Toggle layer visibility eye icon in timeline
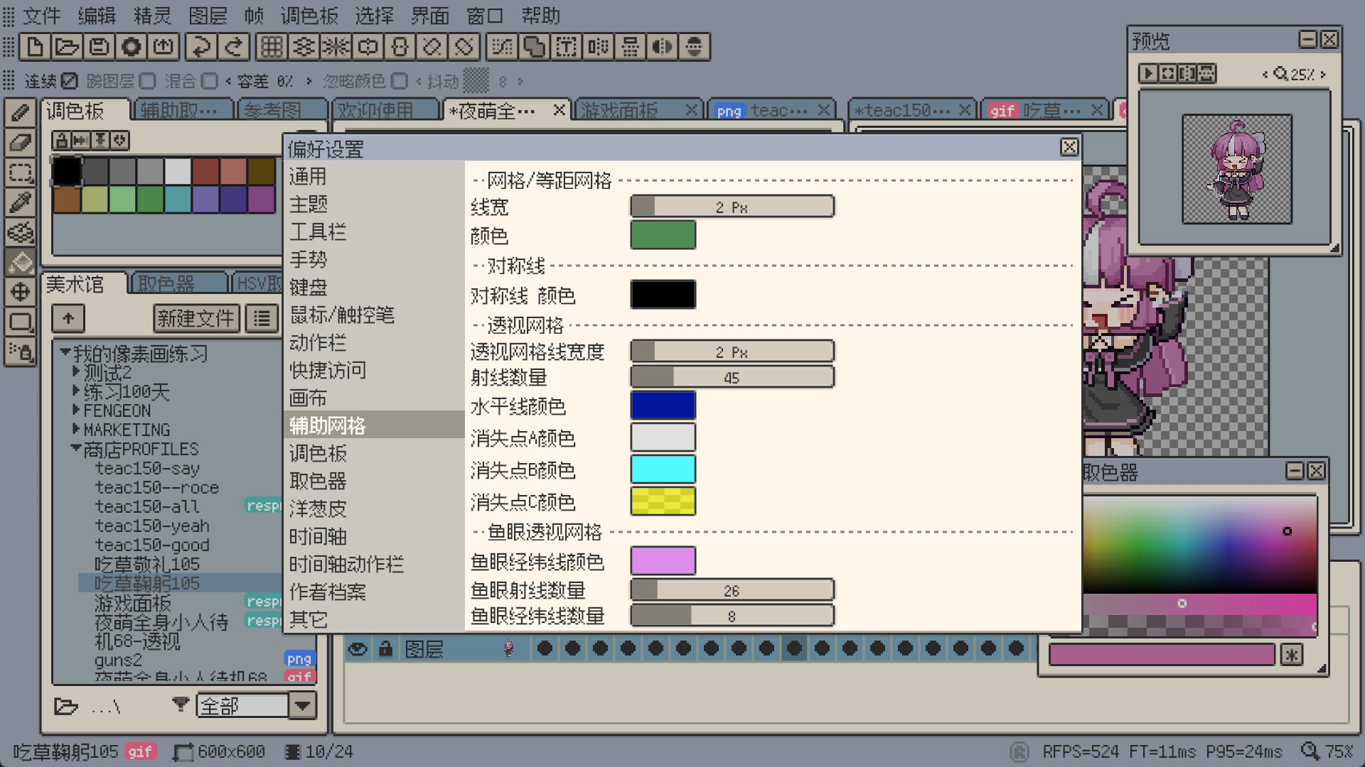Screen dimensions: 1365x767 point(358,648)
